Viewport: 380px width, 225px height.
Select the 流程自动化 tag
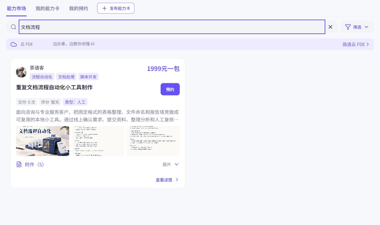pyautogui.click(x=42, y=77)
